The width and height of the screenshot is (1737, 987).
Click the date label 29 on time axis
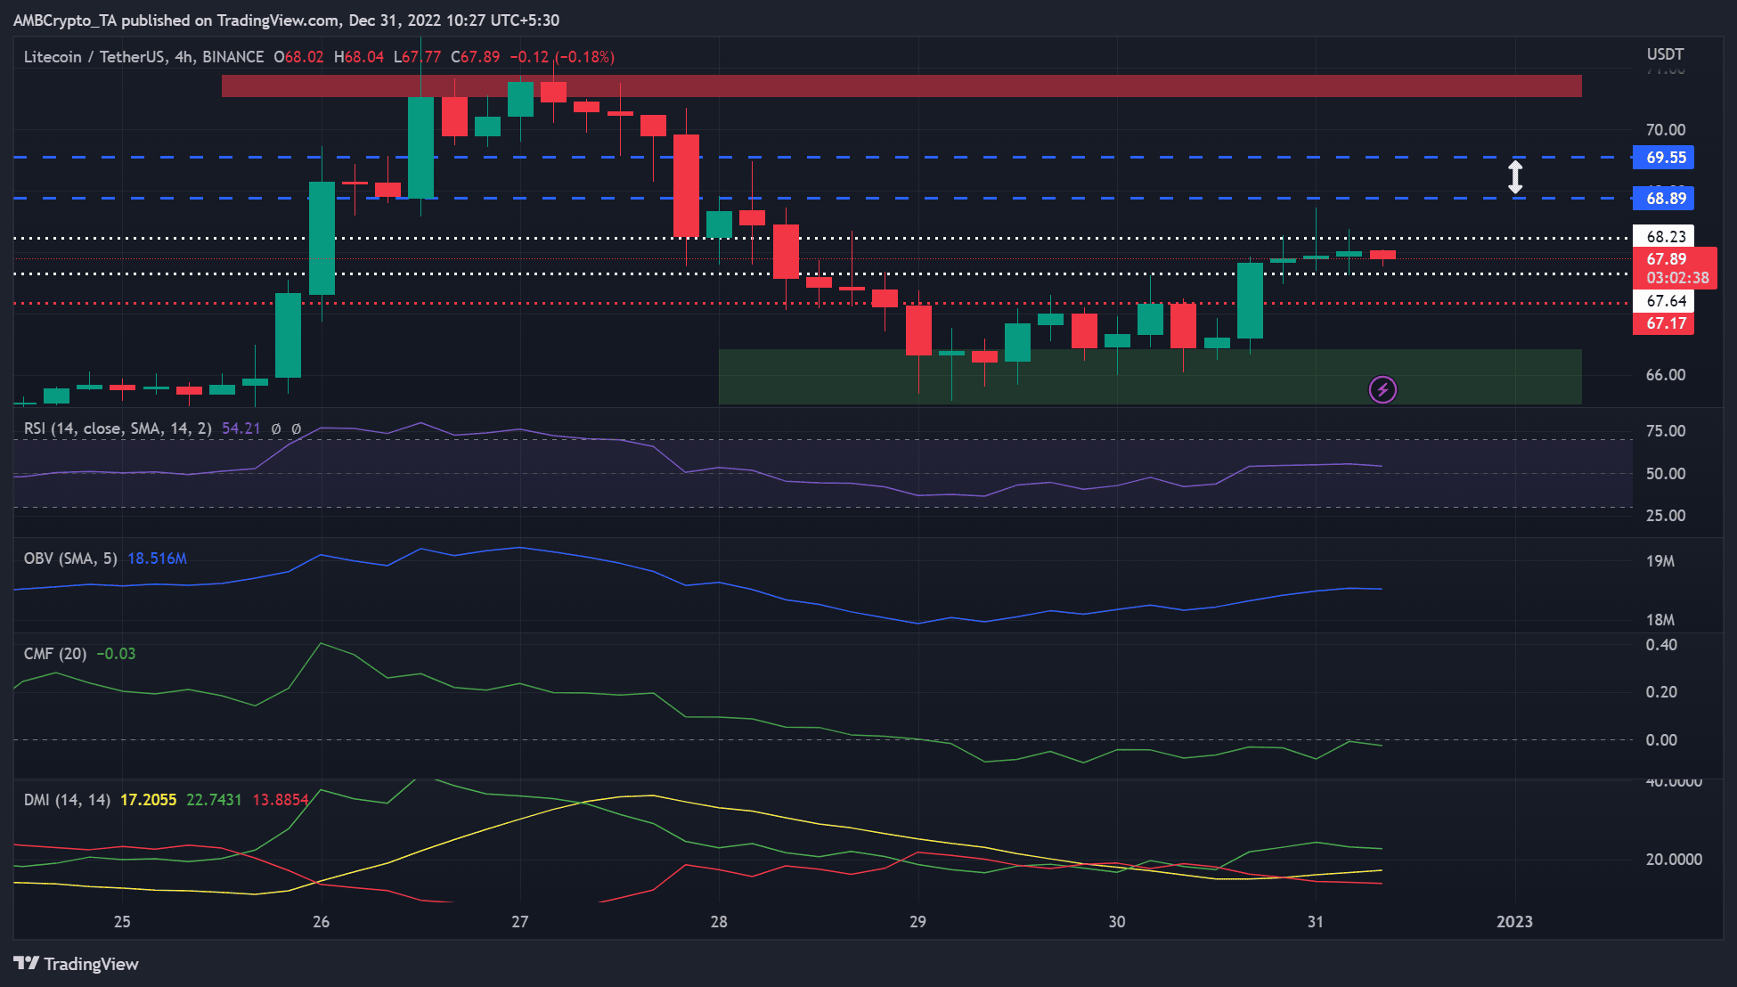[x=918, y=922]
